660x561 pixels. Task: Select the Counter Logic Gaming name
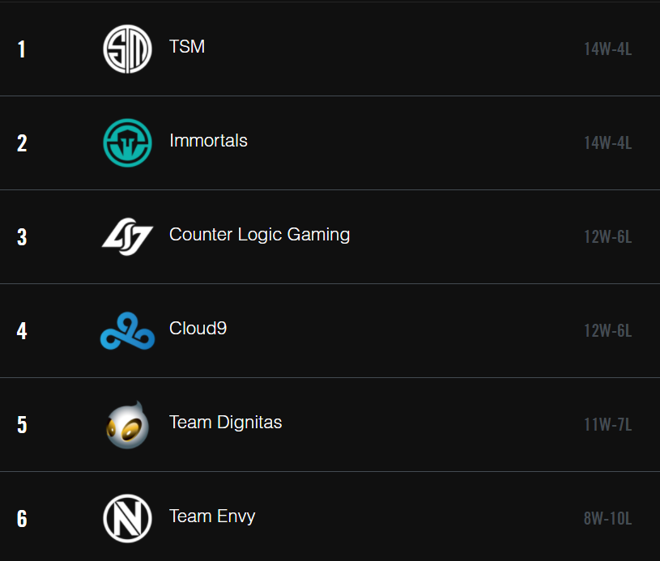[x=259, y=235]
